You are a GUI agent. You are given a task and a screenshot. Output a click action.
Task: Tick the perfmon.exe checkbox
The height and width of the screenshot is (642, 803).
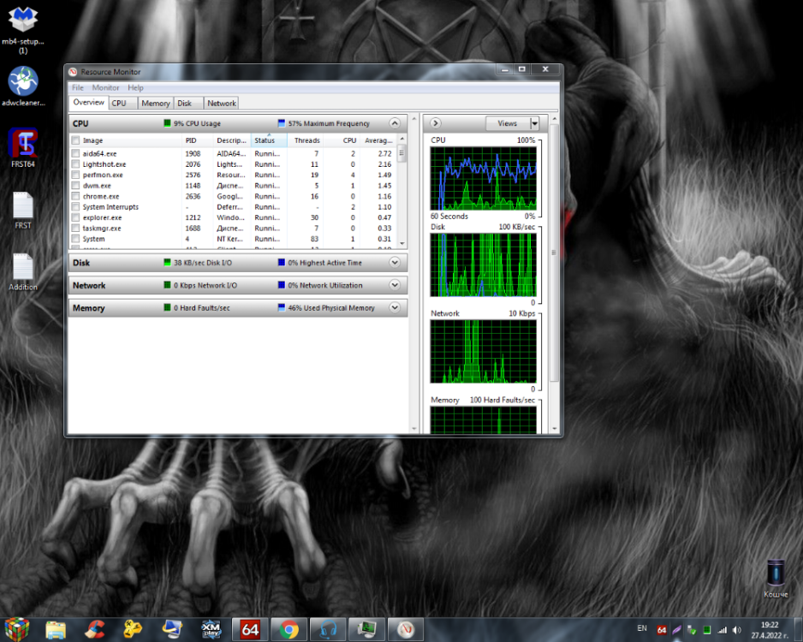[76, 175]
